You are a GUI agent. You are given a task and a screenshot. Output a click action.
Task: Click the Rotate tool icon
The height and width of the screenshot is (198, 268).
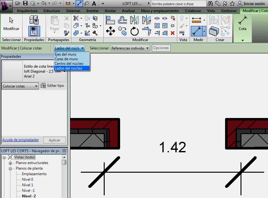tap(134, 31)
